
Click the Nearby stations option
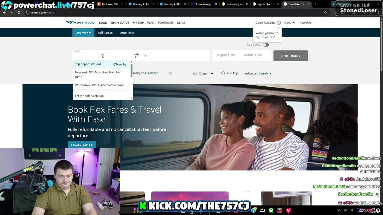pos(119,64)
